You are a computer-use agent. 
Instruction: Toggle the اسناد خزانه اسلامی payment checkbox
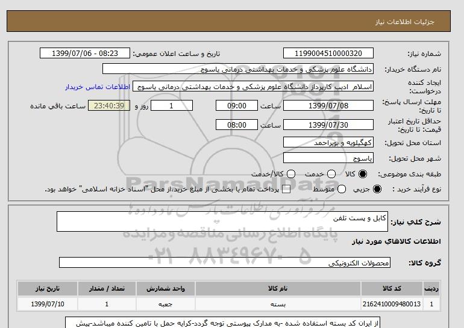(286, 190)
